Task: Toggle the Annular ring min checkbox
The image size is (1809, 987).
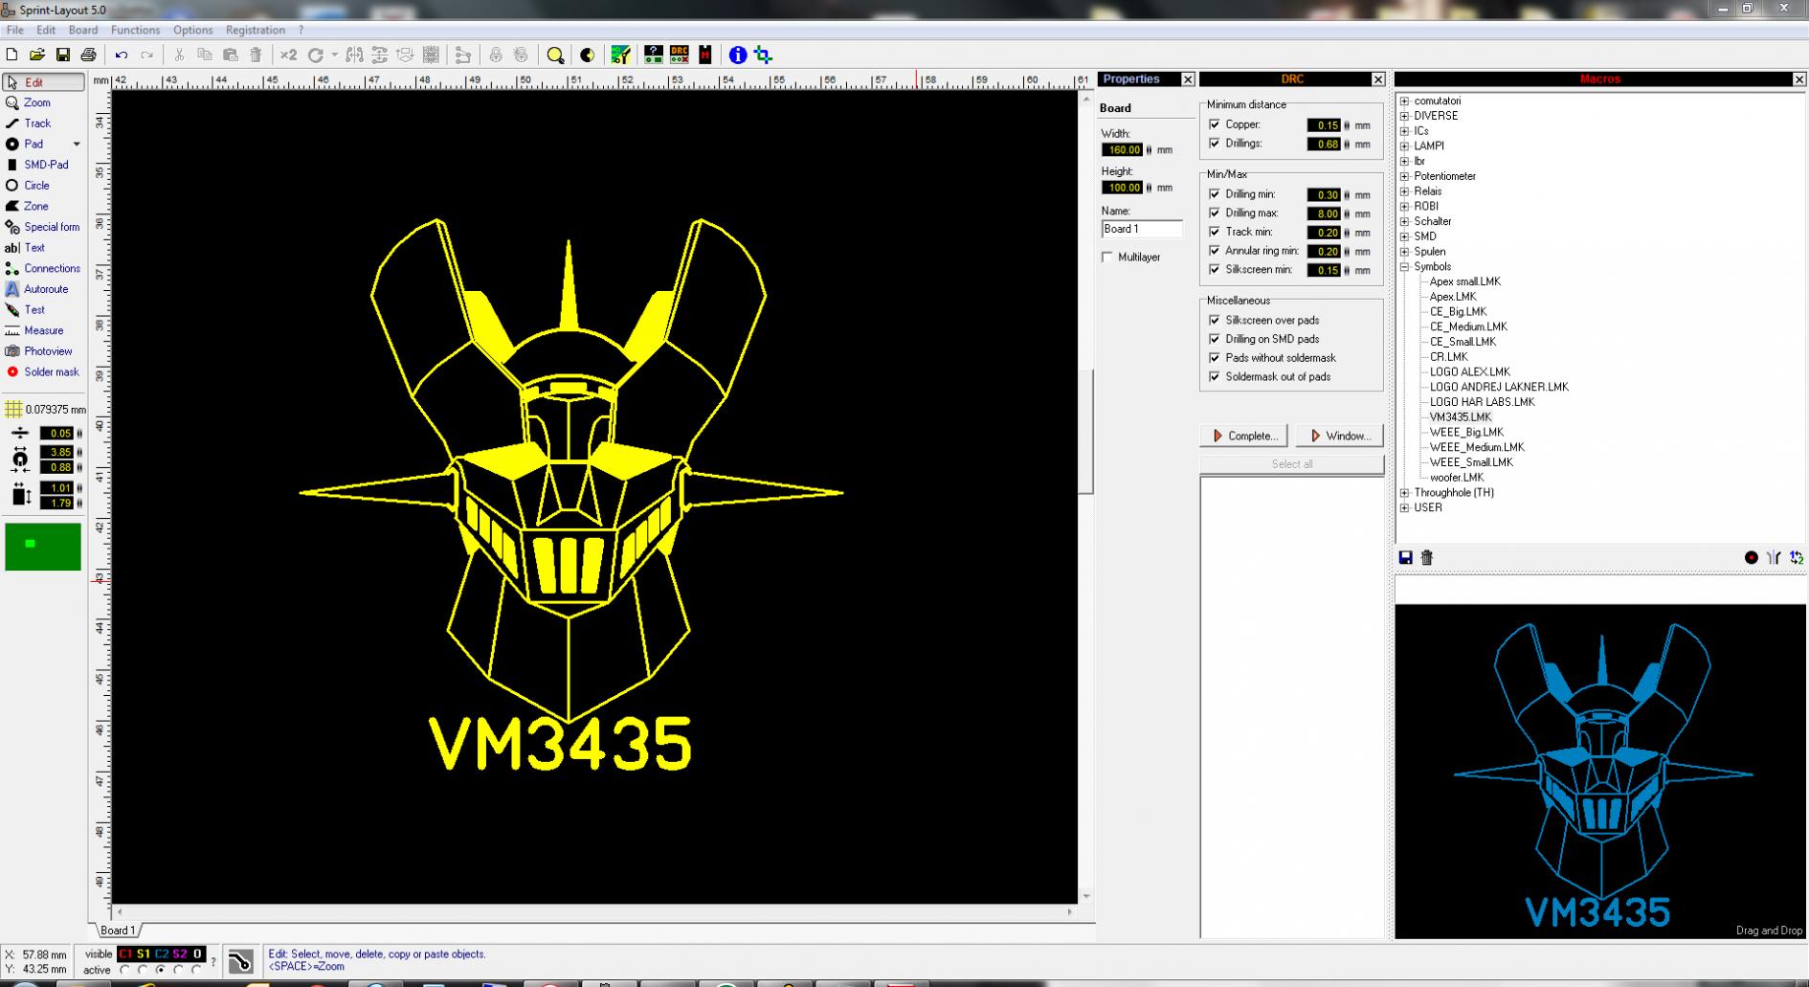Action: (x=1215, y=251)
